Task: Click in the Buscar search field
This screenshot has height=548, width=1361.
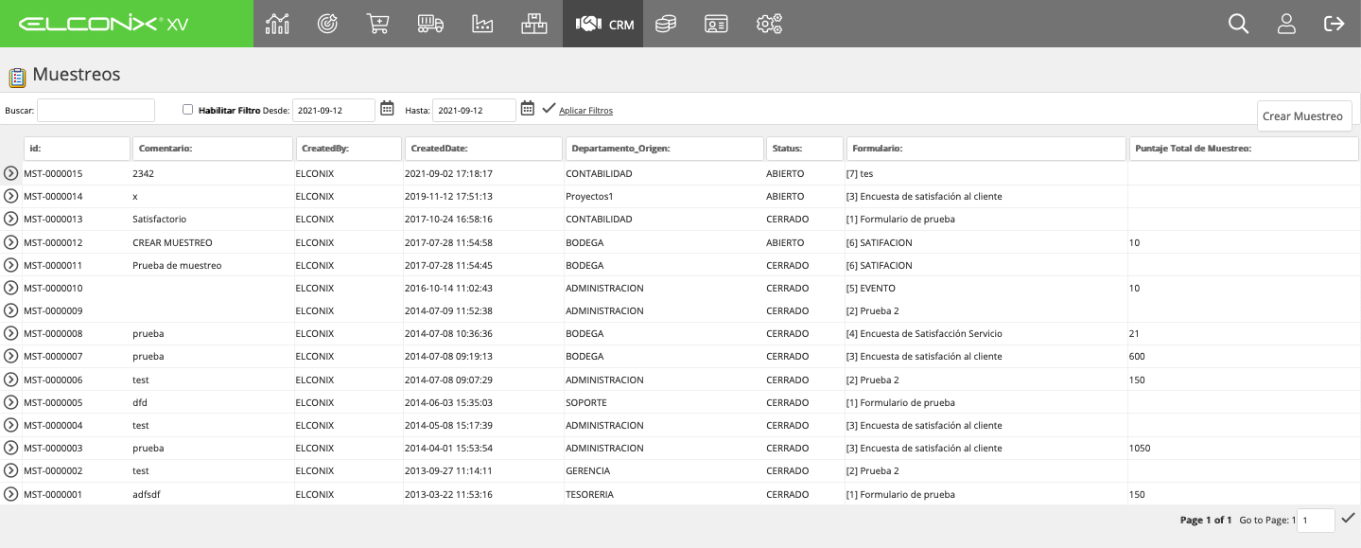Action: pos(96,110)
